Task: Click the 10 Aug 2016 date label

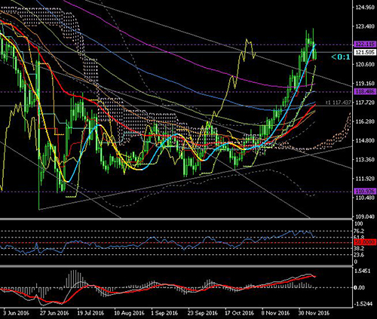Action: [129, 313]
